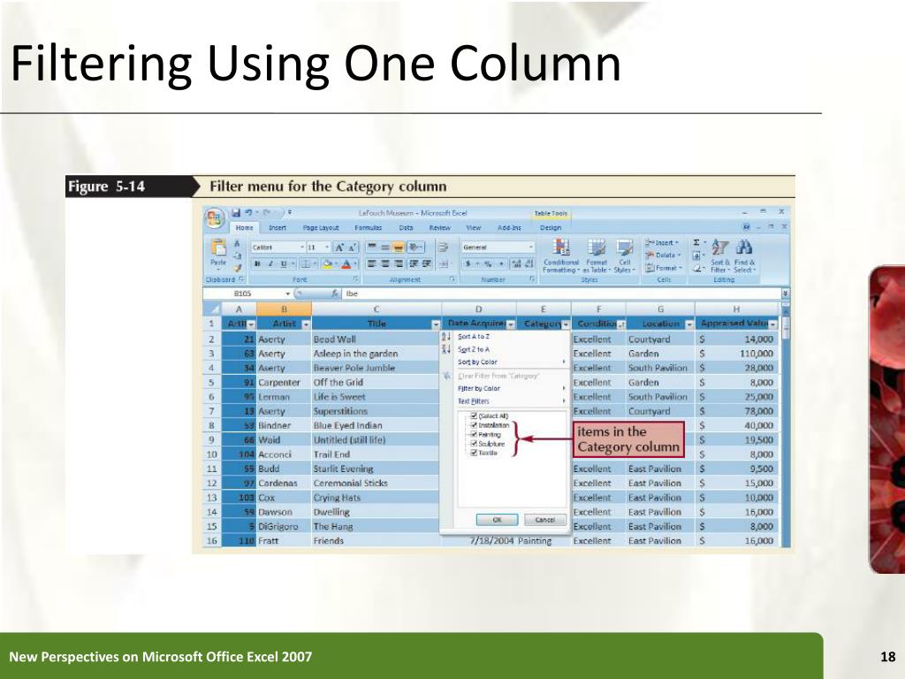Click the Shrink Font icon
This screenshot has height=679, width=905.
[x=352, y=248]
